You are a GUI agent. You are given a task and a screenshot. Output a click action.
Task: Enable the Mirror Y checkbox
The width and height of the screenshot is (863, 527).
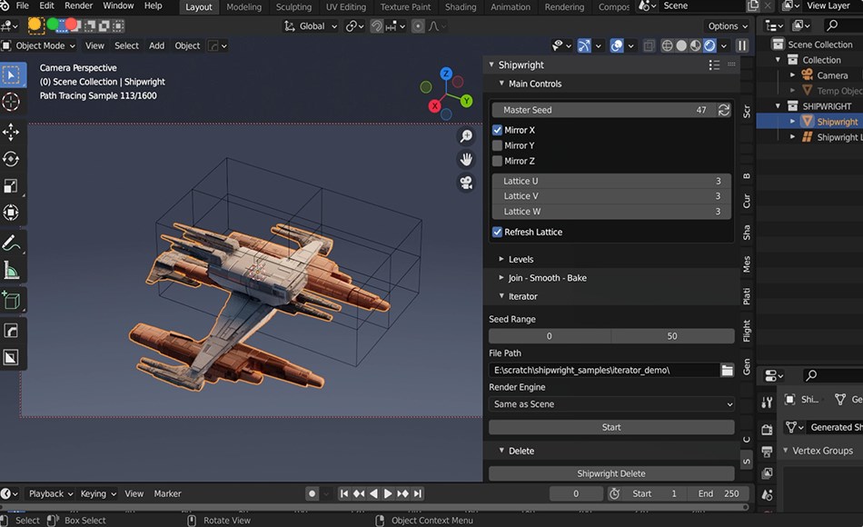[496, 144]
